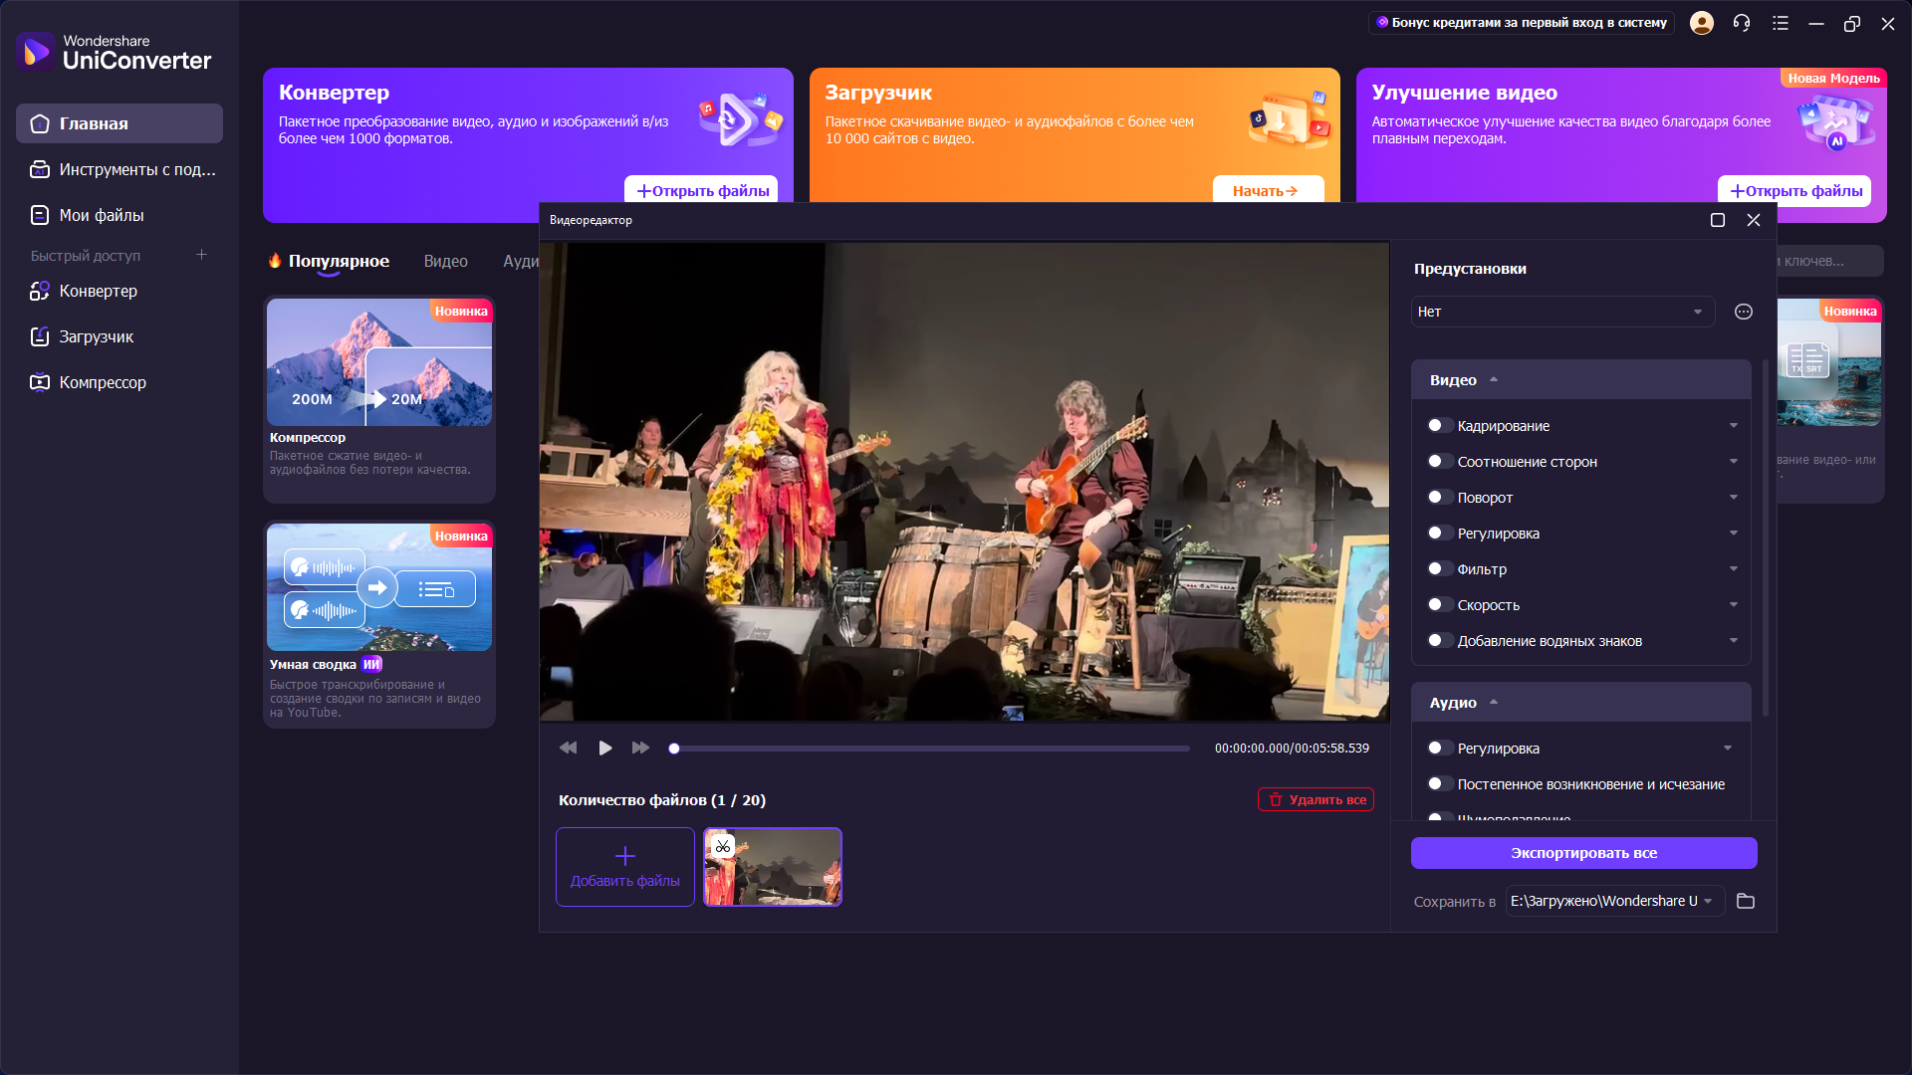Open the Предустановки dropdown showing Нет
Image resolution: width=1912 pixels, height=1075 pixels.
tap(1561, 312)
